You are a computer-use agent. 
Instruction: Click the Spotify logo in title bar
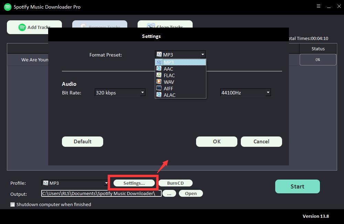(8, 7)
